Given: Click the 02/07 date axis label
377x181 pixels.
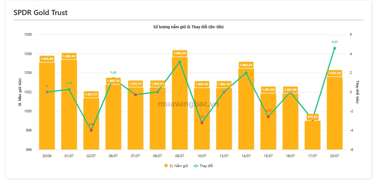Looking at the screenshot, I should coord(91,156).
